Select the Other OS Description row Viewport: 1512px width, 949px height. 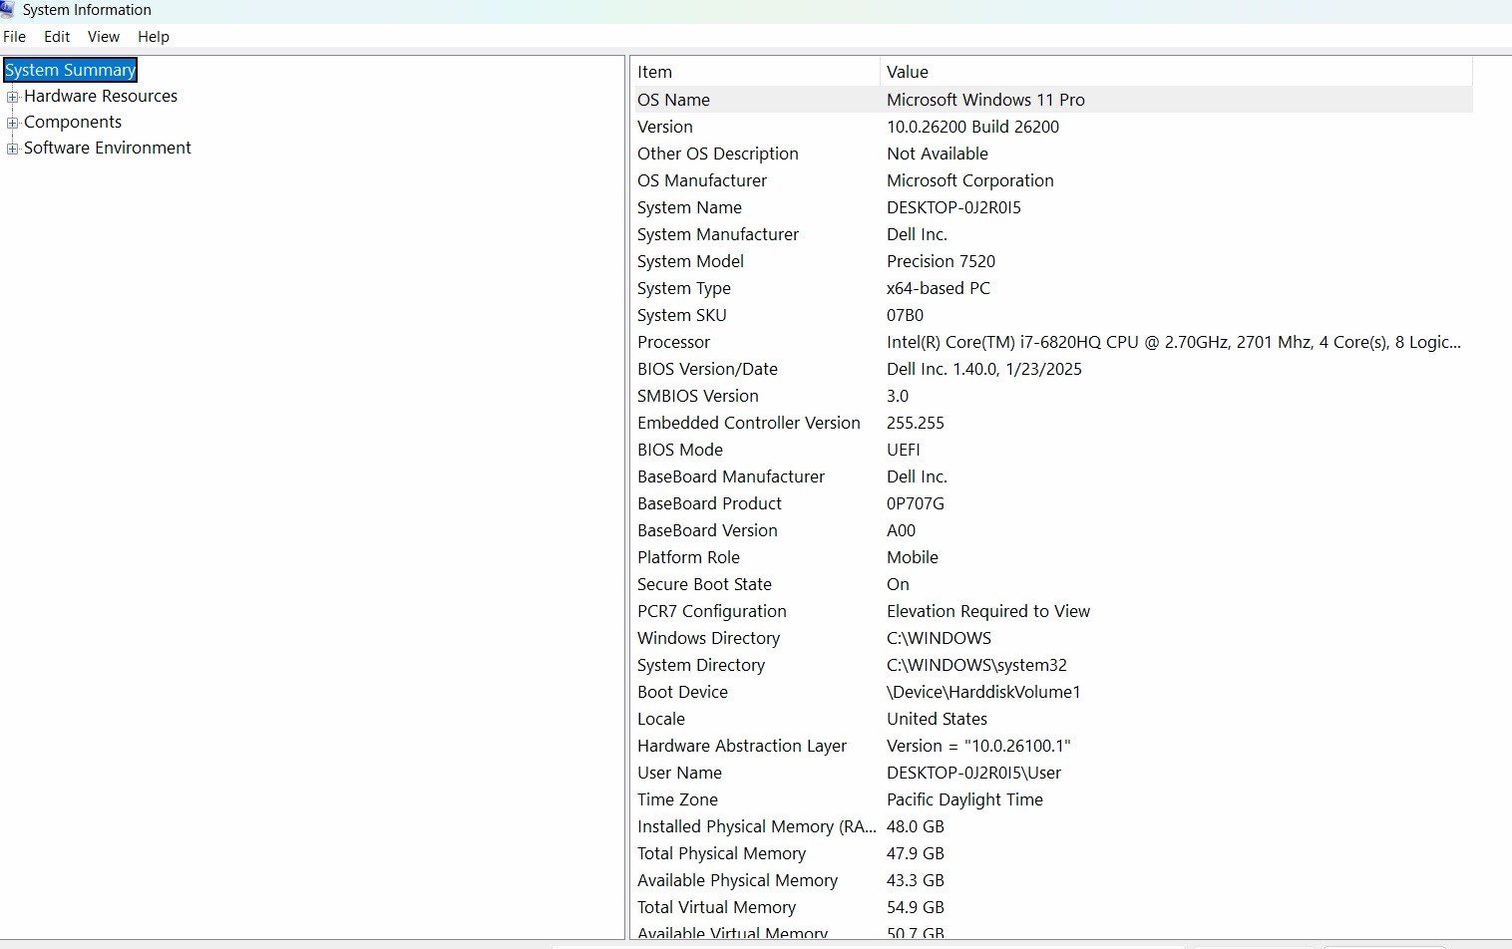tap(1052, 154)
